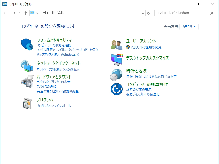Click the Programs disc icon

[27, 103]
